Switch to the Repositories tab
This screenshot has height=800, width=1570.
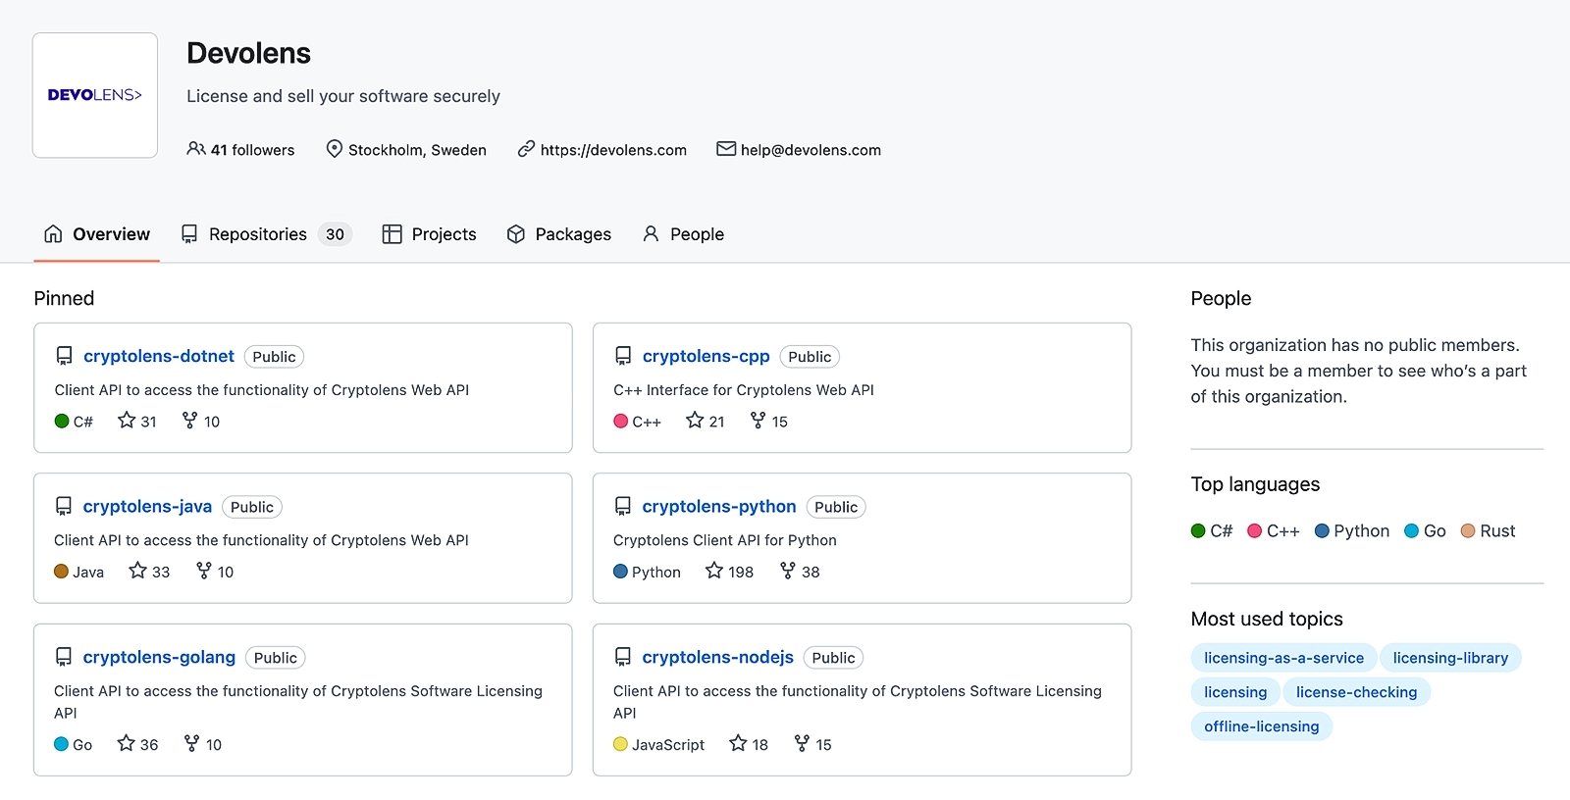click(x=266, y=234)
